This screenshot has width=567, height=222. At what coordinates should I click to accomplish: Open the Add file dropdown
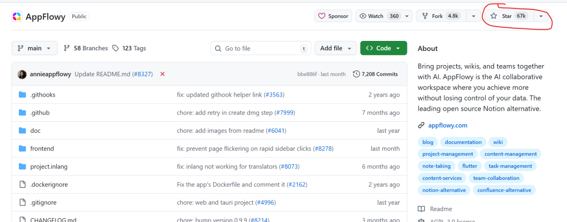pyautogui.click(x=335, y=48)
